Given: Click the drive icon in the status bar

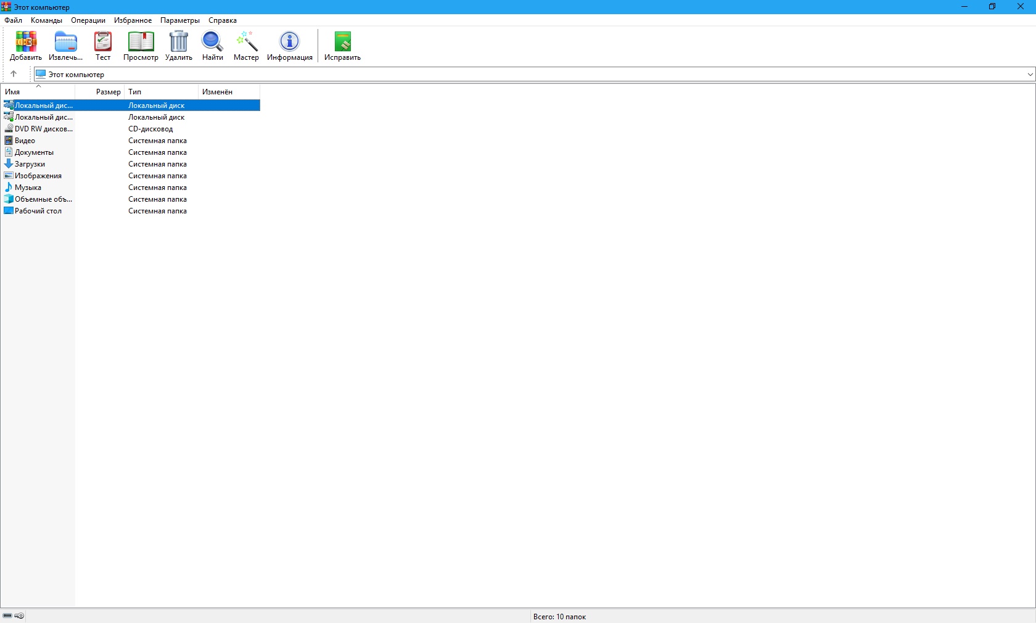Looking at the screenshot, I should (7, 616).
